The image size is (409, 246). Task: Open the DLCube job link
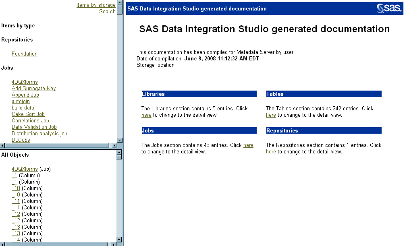pos(21,140)
